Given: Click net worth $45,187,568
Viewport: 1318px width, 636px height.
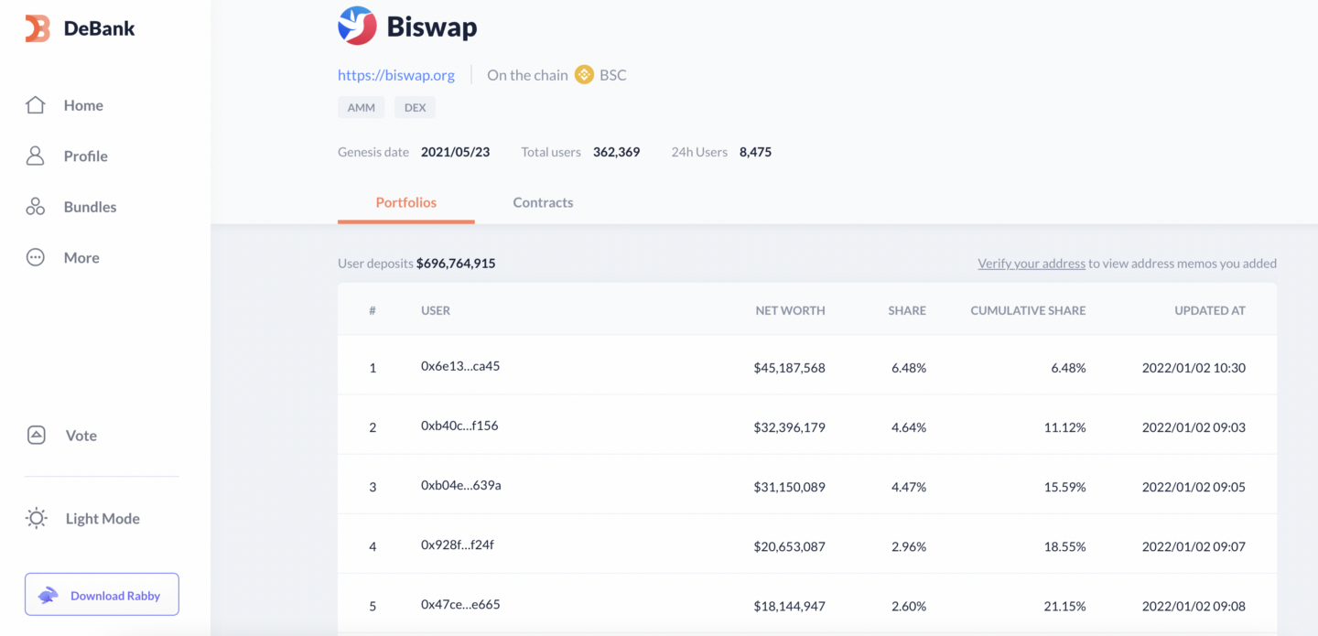Looking at the screenshot, I should 789,368.
